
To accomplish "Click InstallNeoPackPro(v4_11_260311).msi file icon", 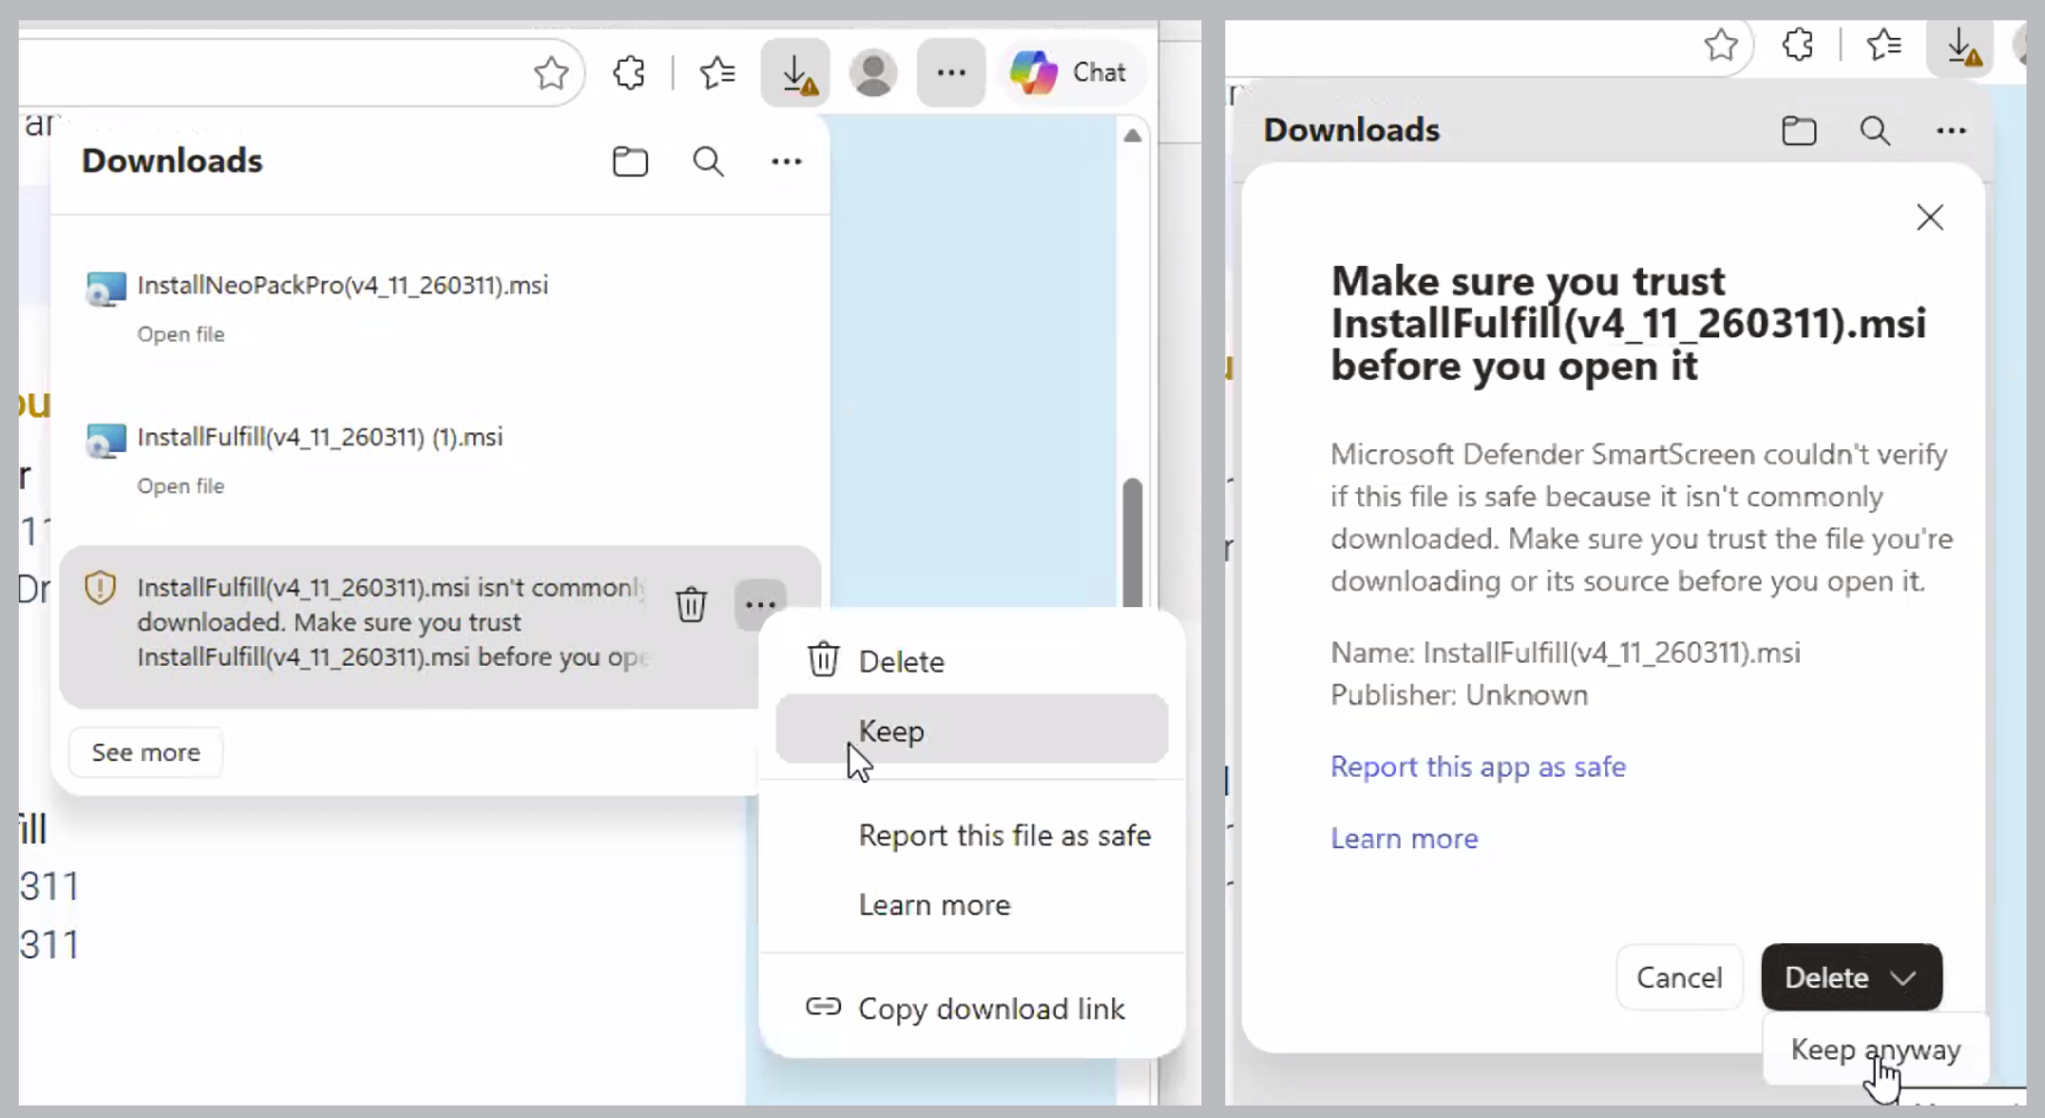I will pyautogui.click(x=105, y=288).
